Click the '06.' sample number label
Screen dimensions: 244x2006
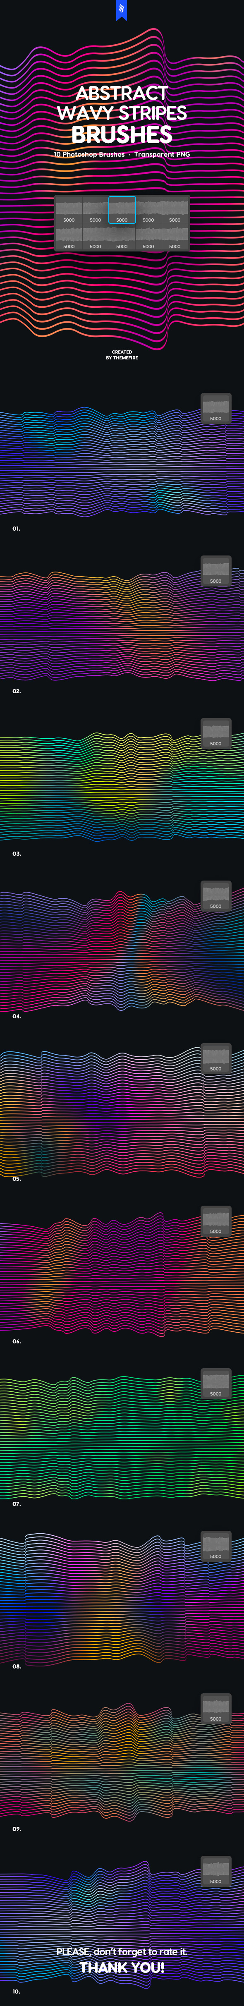pyautogui.click(x=17, y=1342)
